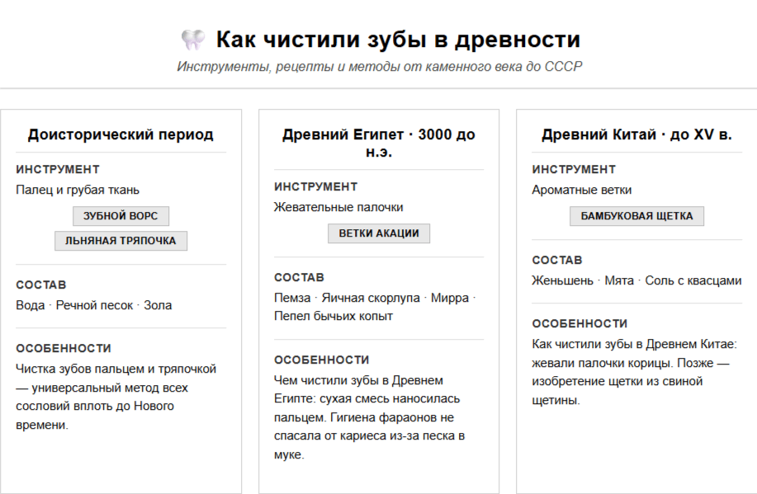This screenshot has height=494, width=757.
Task: Click the Древний Китай · до XV в. heading
Action: point(636,134)
